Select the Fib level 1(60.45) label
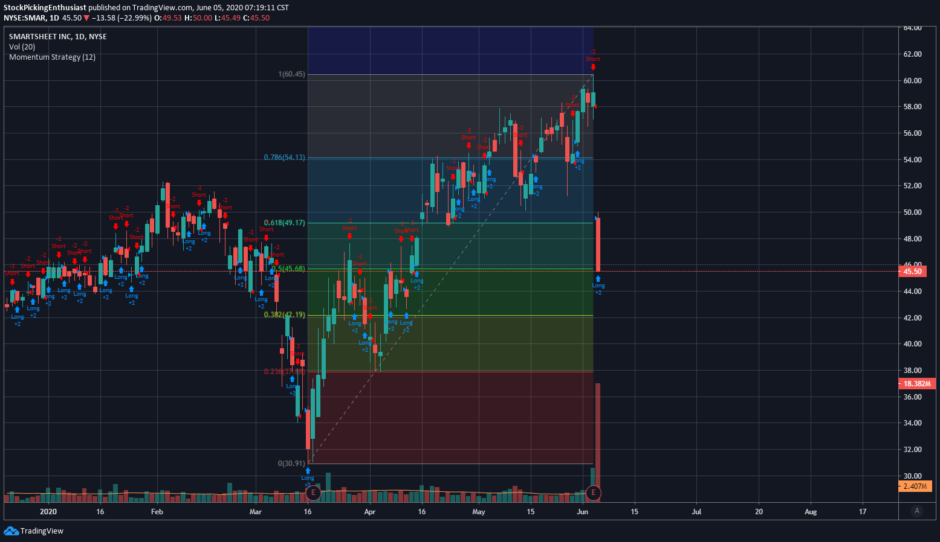The height and width of the screenshot is (542, 940). pos(291,74)
